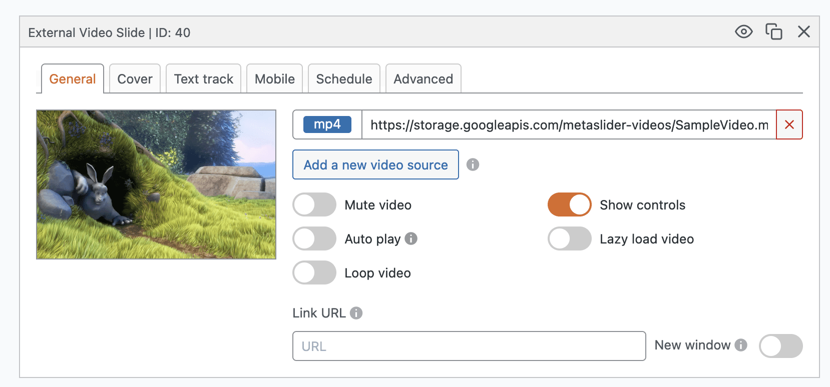Screen dimensions: 830x387
Task: Open the Text track tab
Action: coord(203,79)
